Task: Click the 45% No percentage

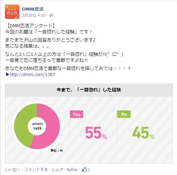Action: (x=143, y=133)
